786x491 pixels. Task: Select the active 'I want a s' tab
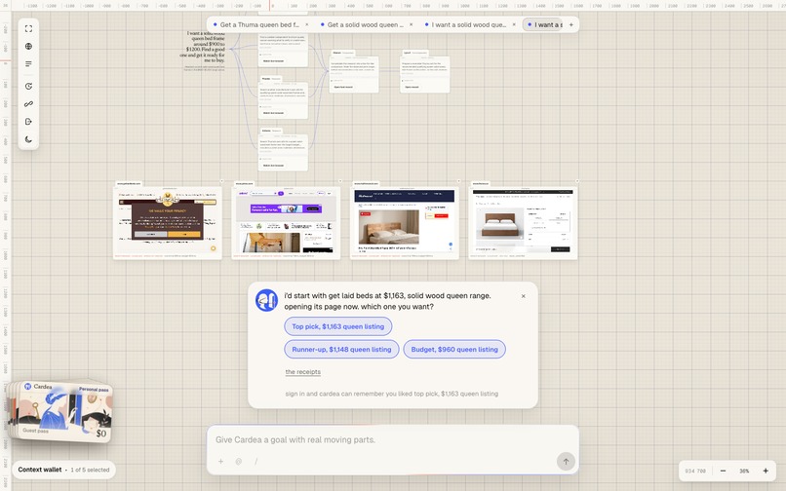[x=544, y=24]
